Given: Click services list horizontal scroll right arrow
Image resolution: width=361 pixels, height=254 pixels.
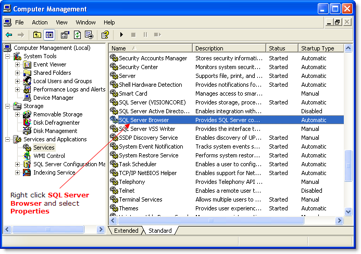Looking at the screenshot, I should pos(339,221).
